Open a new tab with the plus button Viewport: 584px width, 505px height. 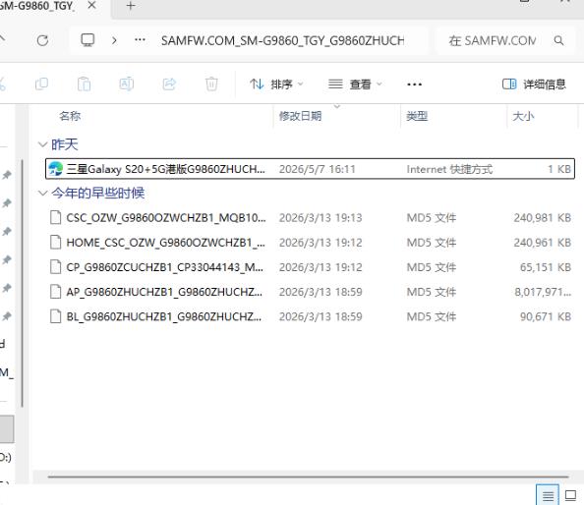coord(131,6)
